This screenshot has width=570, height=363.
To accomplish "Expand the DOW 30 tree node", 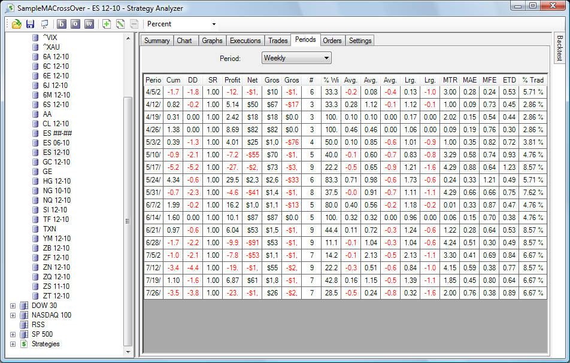I will coord(13,306).
